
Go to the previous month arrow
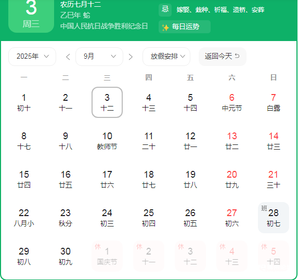pos(68,57)
